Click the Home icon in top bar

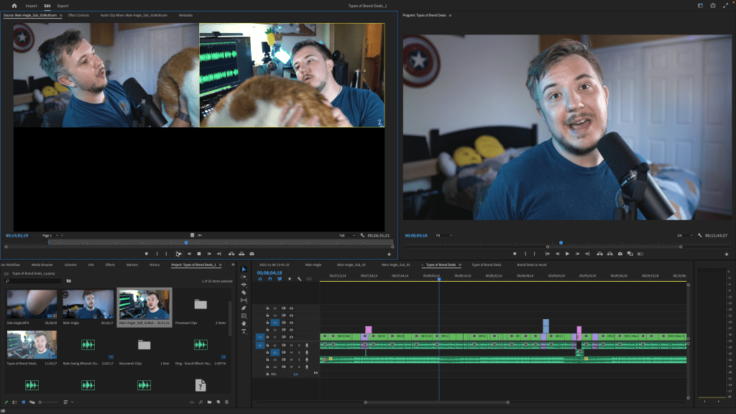coord(14,6)
